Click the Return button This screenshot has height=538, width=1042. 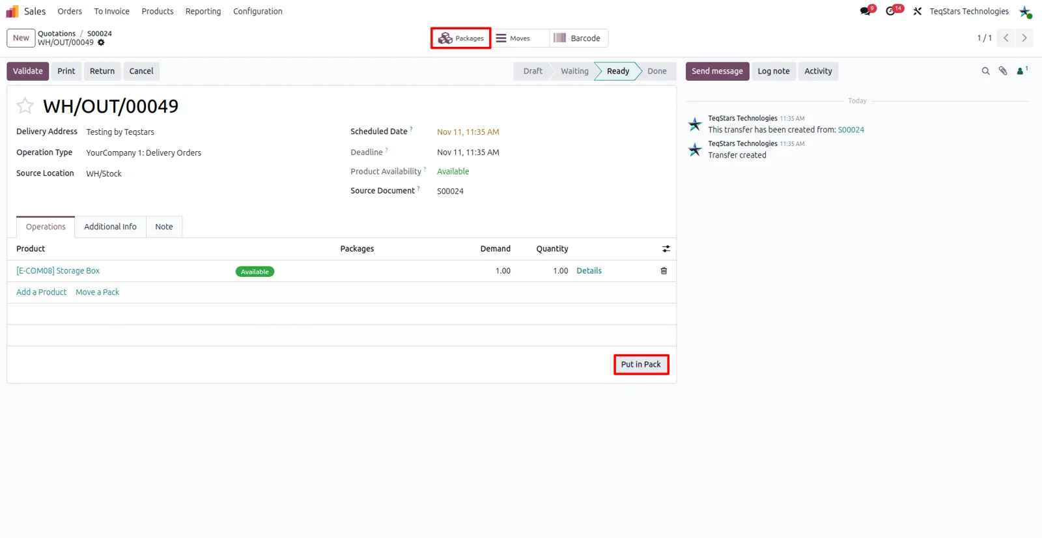pyautogui.click(x=102, y=71)
